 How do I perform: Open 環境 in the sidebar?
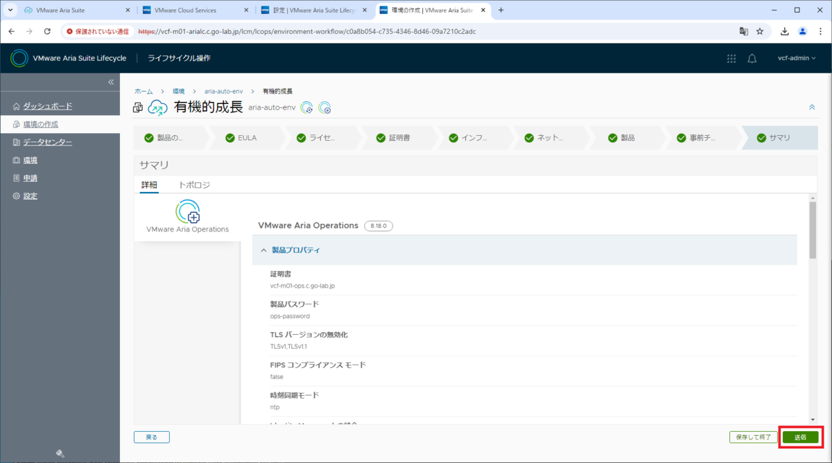tap(31, 160)
